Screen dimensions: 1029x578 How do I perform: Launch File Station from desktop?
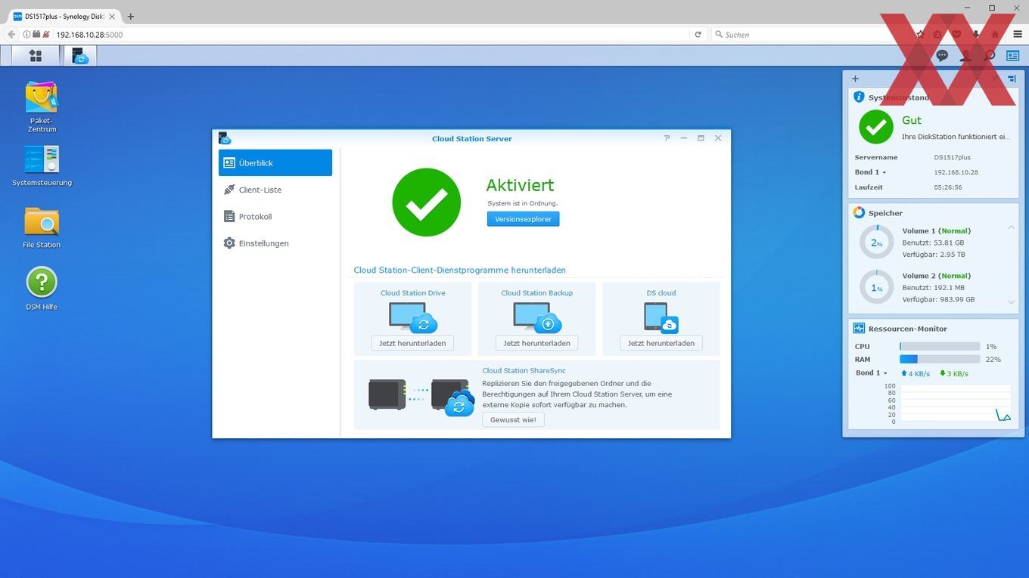pyautogui.click(x=42, y=227)
